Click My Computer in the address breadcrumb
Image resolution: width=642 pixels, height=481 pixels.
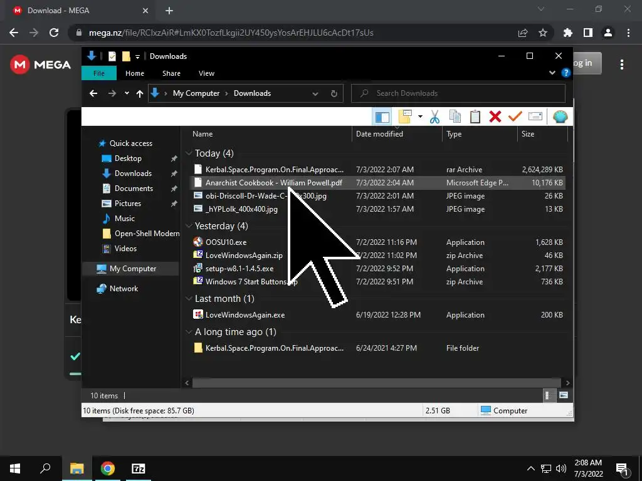coord(196,93)
